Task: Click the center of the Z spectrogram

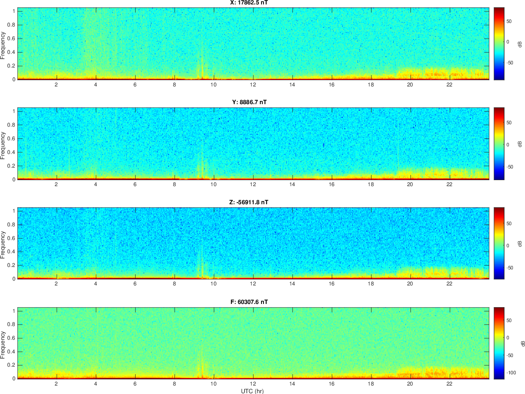Action: click(253, 243)
